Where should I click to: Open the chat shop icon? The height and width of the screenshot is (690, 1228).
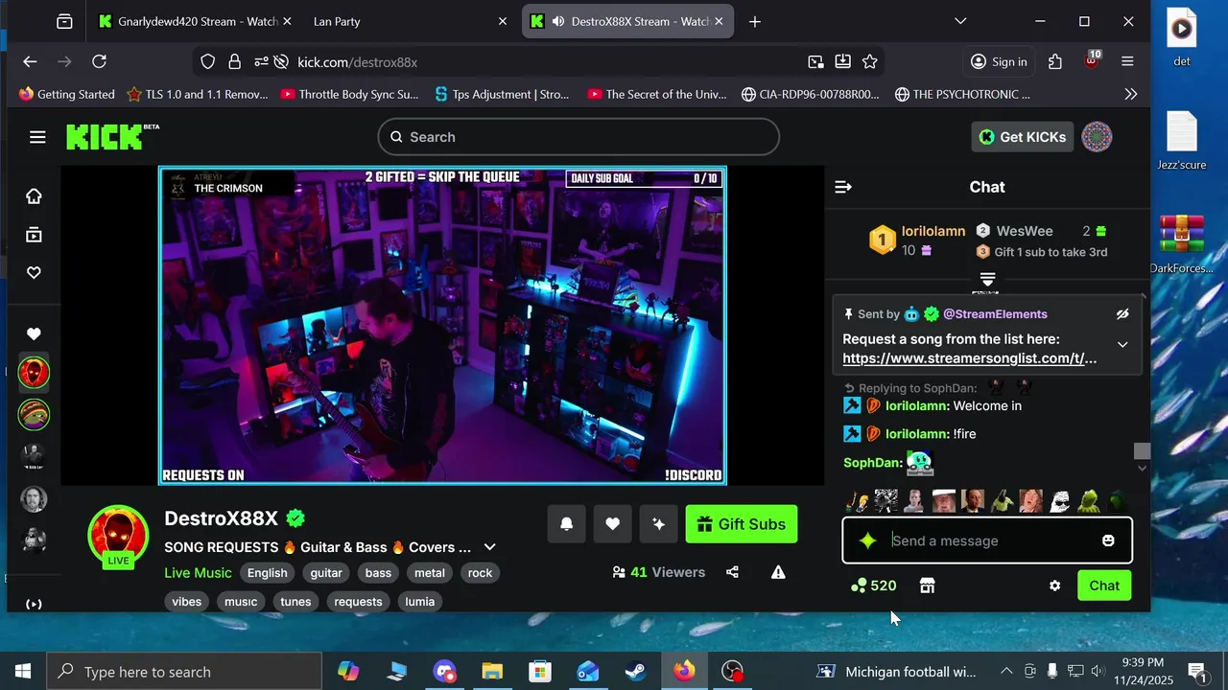coord(927,586)
